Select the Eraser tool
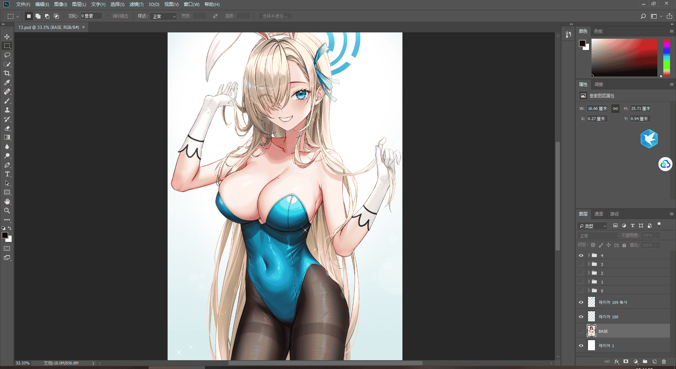This screenshot has height=369, width=676. pyautogui.click(x=7, y=128)
